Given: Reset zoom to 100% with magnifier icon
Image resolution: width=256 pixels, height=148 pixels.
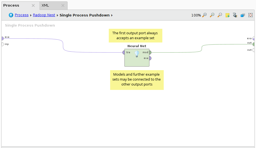Looking at the screenshot, I should (x=204, y=15).
